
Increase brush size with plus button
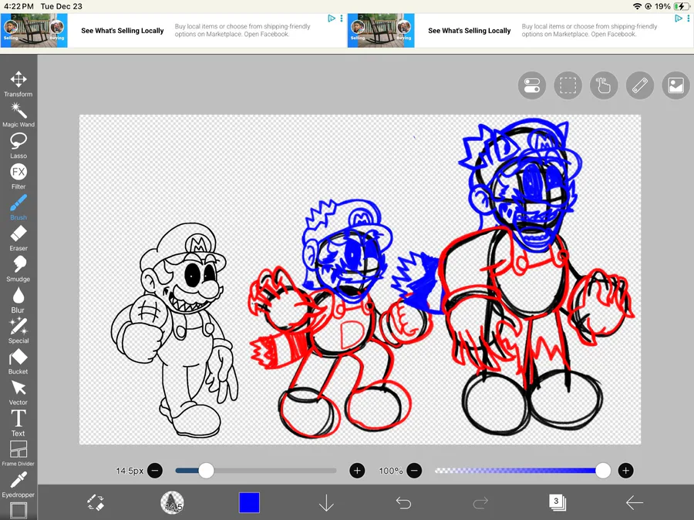[x=357, y=471]
